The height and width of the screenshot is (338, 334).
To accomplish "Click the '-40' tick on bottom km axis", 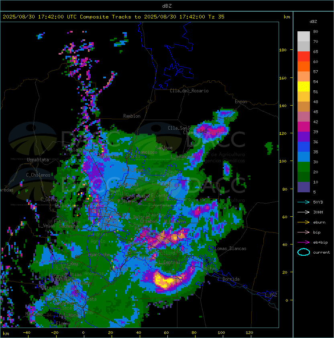I will click(26, 333).
